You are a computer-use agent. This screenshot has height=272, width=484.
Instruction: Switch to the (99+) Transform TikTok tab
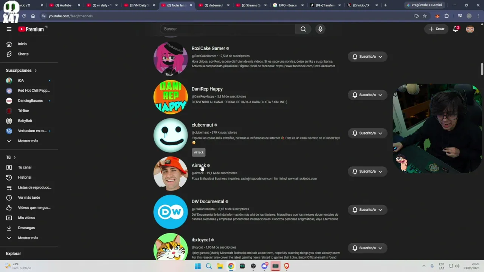click(326, 5)
